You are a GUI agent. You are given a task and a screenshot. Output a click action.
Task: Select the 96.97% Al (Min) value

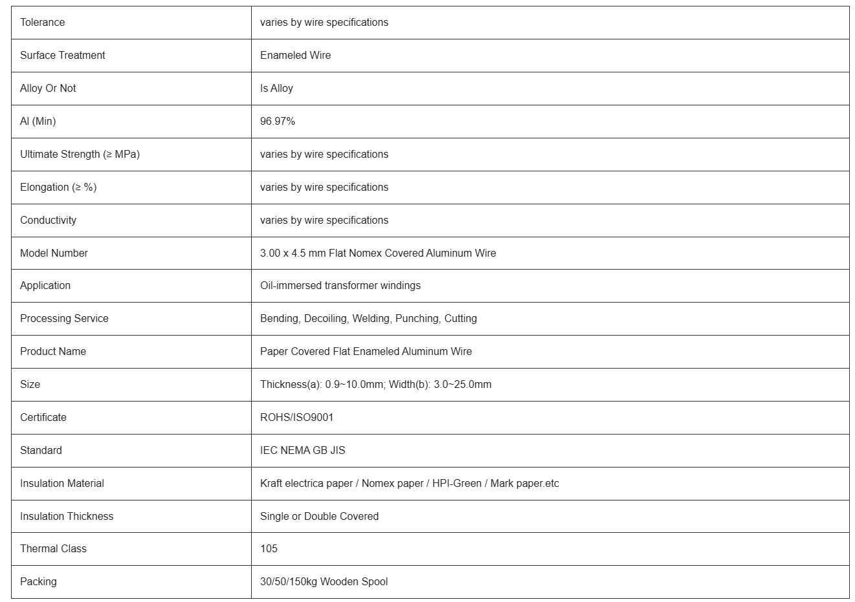click(278, 122)
